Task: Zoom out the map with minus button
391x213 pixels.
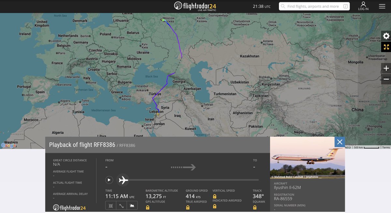Action: click(386, 79)
